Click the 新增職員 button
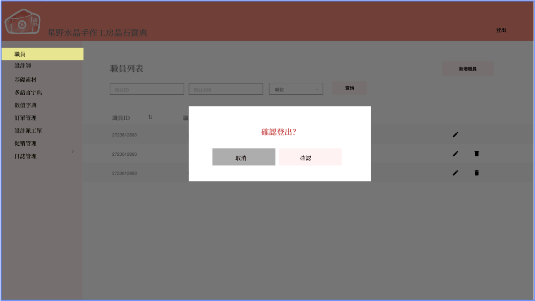The width and height of the screenshot is (535, 301). [x=468, y=69]
